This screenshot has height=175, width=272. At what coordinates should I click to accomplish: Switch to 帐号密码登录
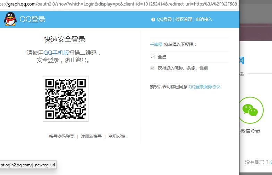point(61,137)
